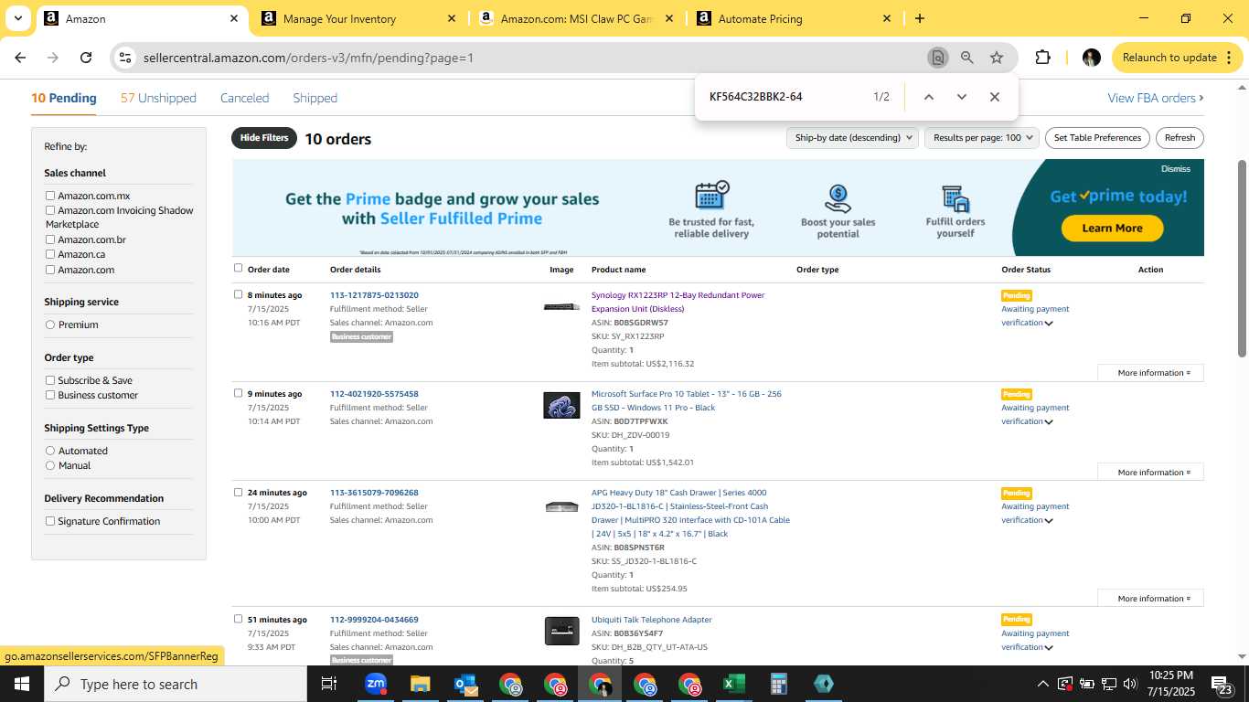Click the zoom magnifier icon in address bar
Image resolution: width=1249 pixels, height=702 pixels.
966,58
